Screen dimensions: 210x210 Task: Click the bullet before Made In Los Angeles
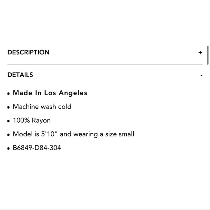(x=9, y=93)
